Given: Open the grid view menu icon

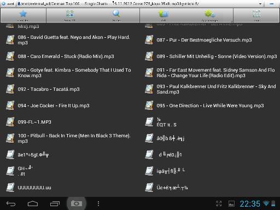Looking at the screenshot, I should [x=256, y=15].
